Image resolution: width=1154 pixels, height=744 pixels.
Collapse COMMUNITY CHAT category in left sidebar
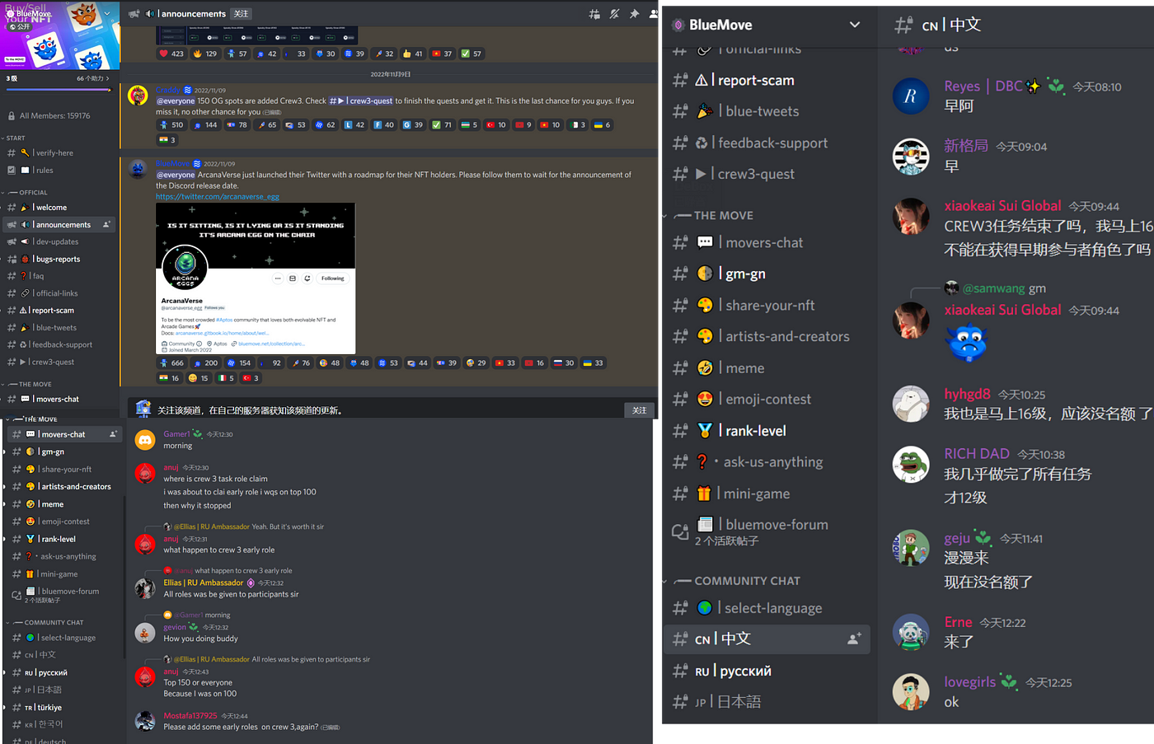coord(45,623)
